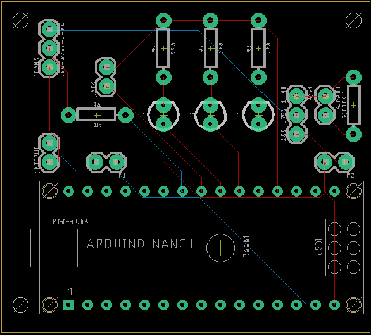Viewport: 371px width, 335px height.
Task: Click the top pad of the SCOTTKY diode
Action: click(353, 77)
